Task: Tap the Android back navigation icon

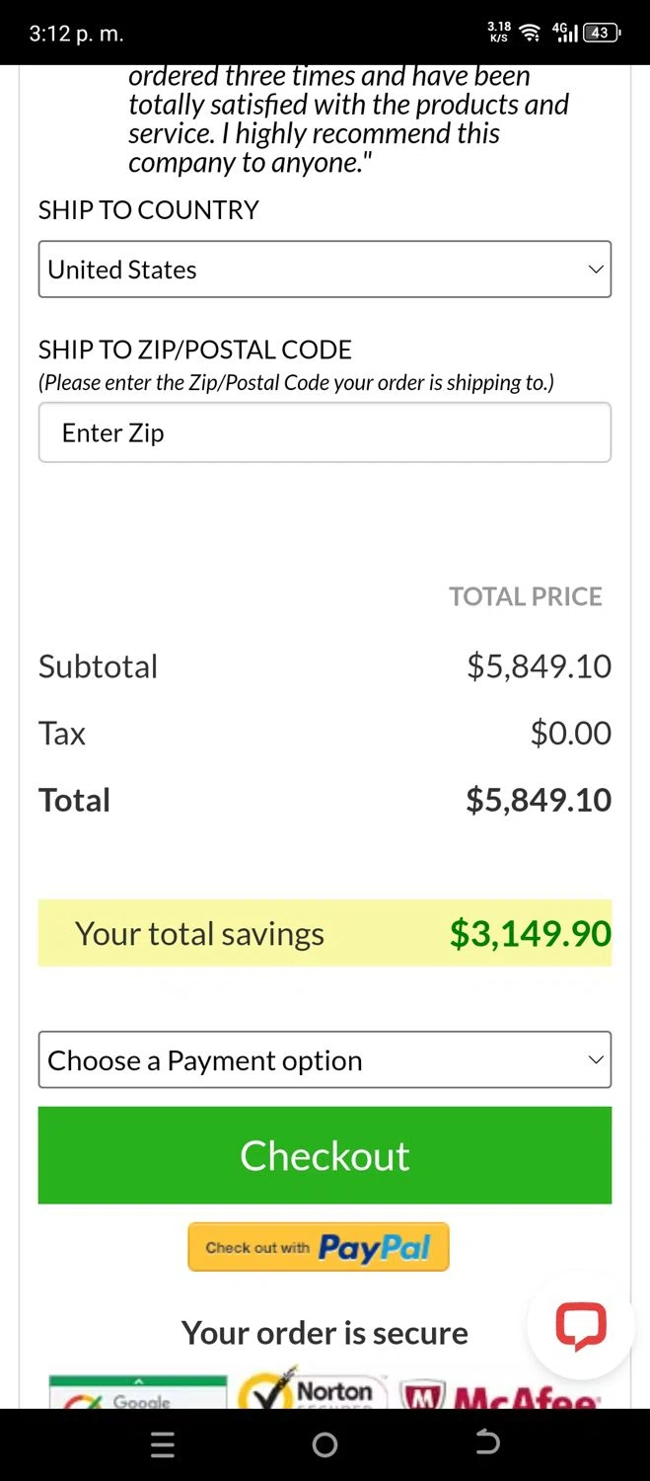Action: click(486, 1443)
